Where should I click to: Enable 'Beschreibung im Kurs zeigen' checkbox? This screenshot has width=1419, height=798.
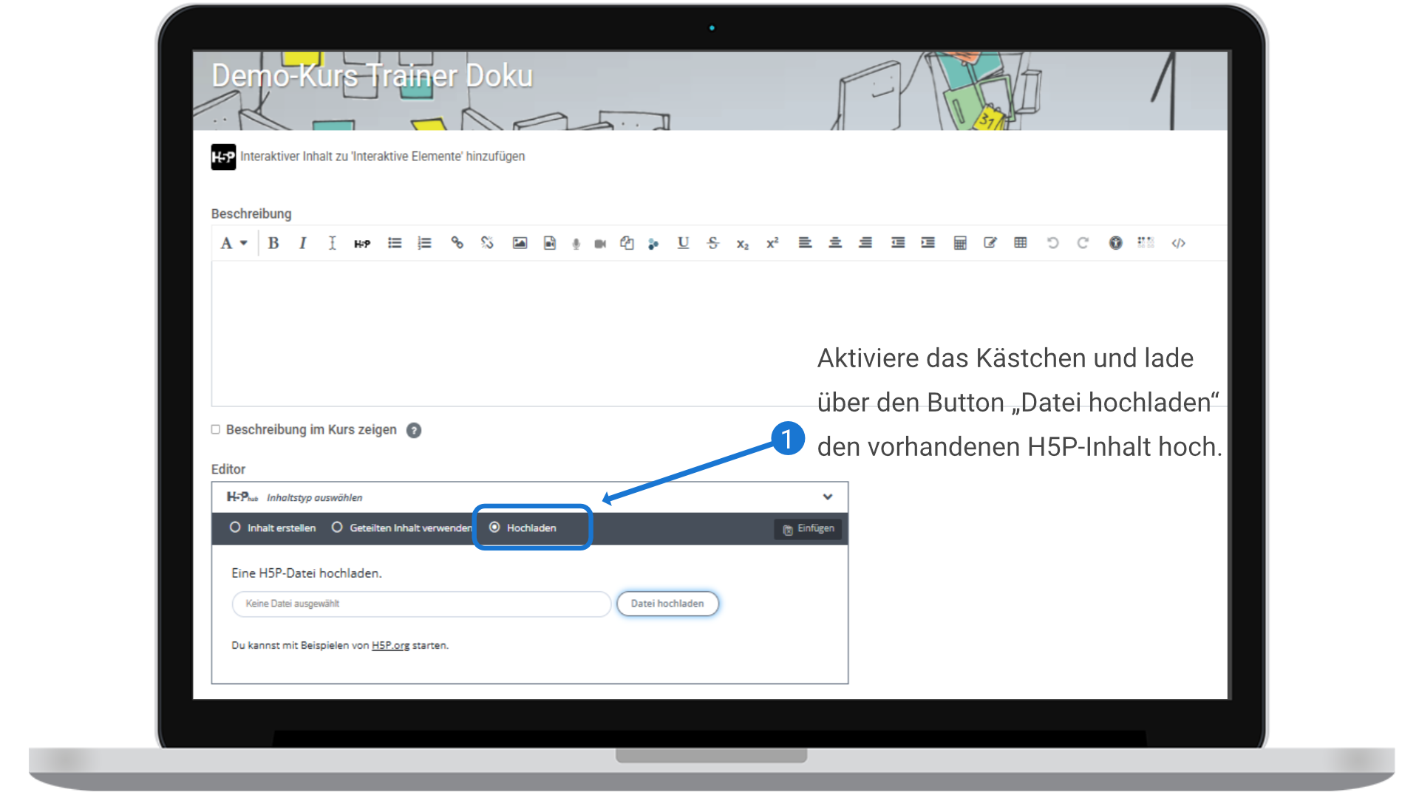[216, 429]
